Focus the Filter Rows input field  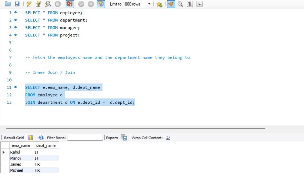coord(85,137)
